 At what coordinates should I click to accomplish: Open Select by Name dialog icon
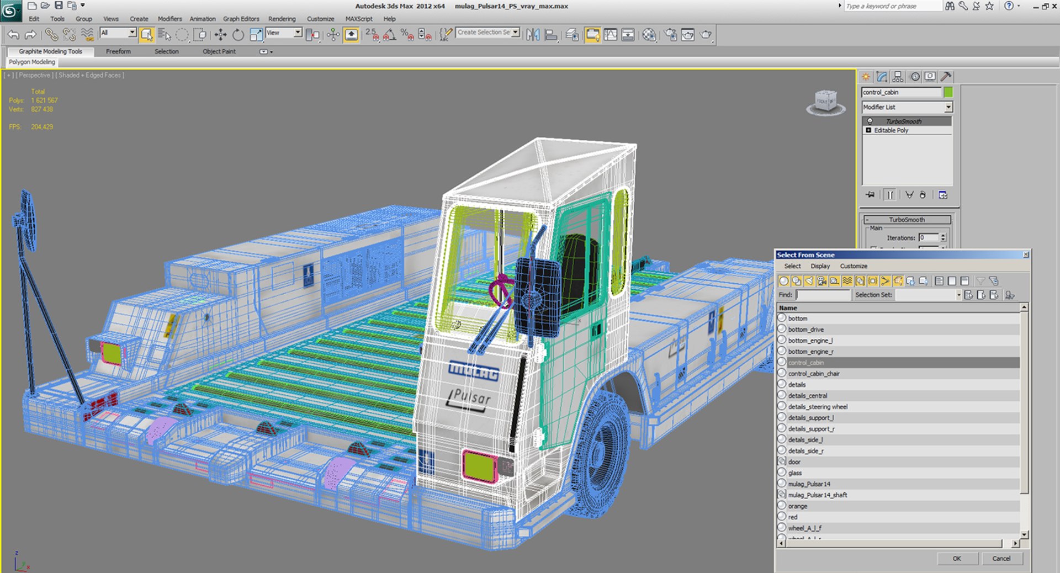click(165, 35)
